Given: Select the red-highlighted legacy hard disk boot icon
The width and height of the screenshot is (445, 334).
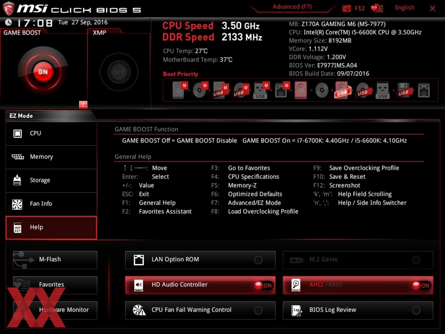Looking at the screenshot, I should coord(301,90).
